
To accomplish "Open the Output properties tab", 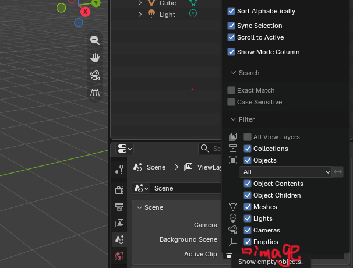I will click(x=119, y=206).
